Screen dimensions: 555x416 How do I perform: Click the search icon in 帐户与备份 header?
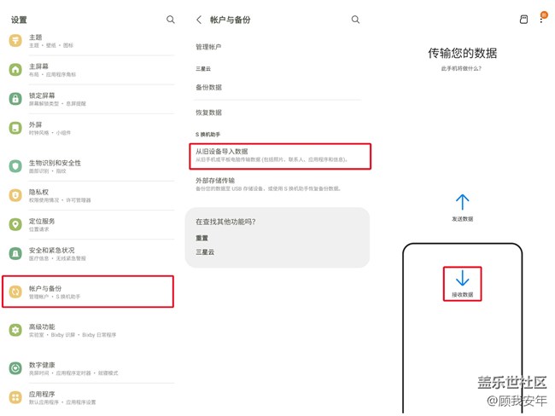(356, 20)
